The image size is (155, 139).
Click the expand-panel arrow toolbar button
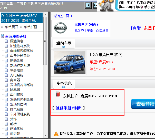[88, 5]
